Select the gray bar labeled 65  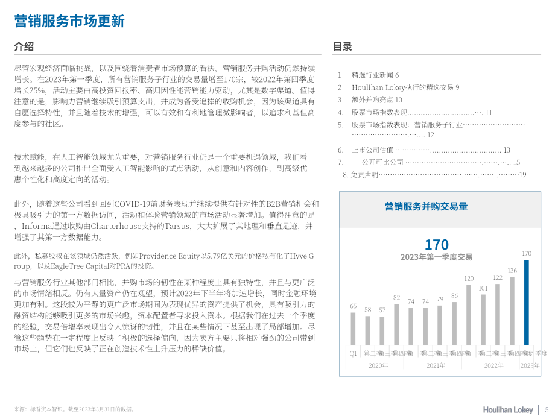click(353, 329)
